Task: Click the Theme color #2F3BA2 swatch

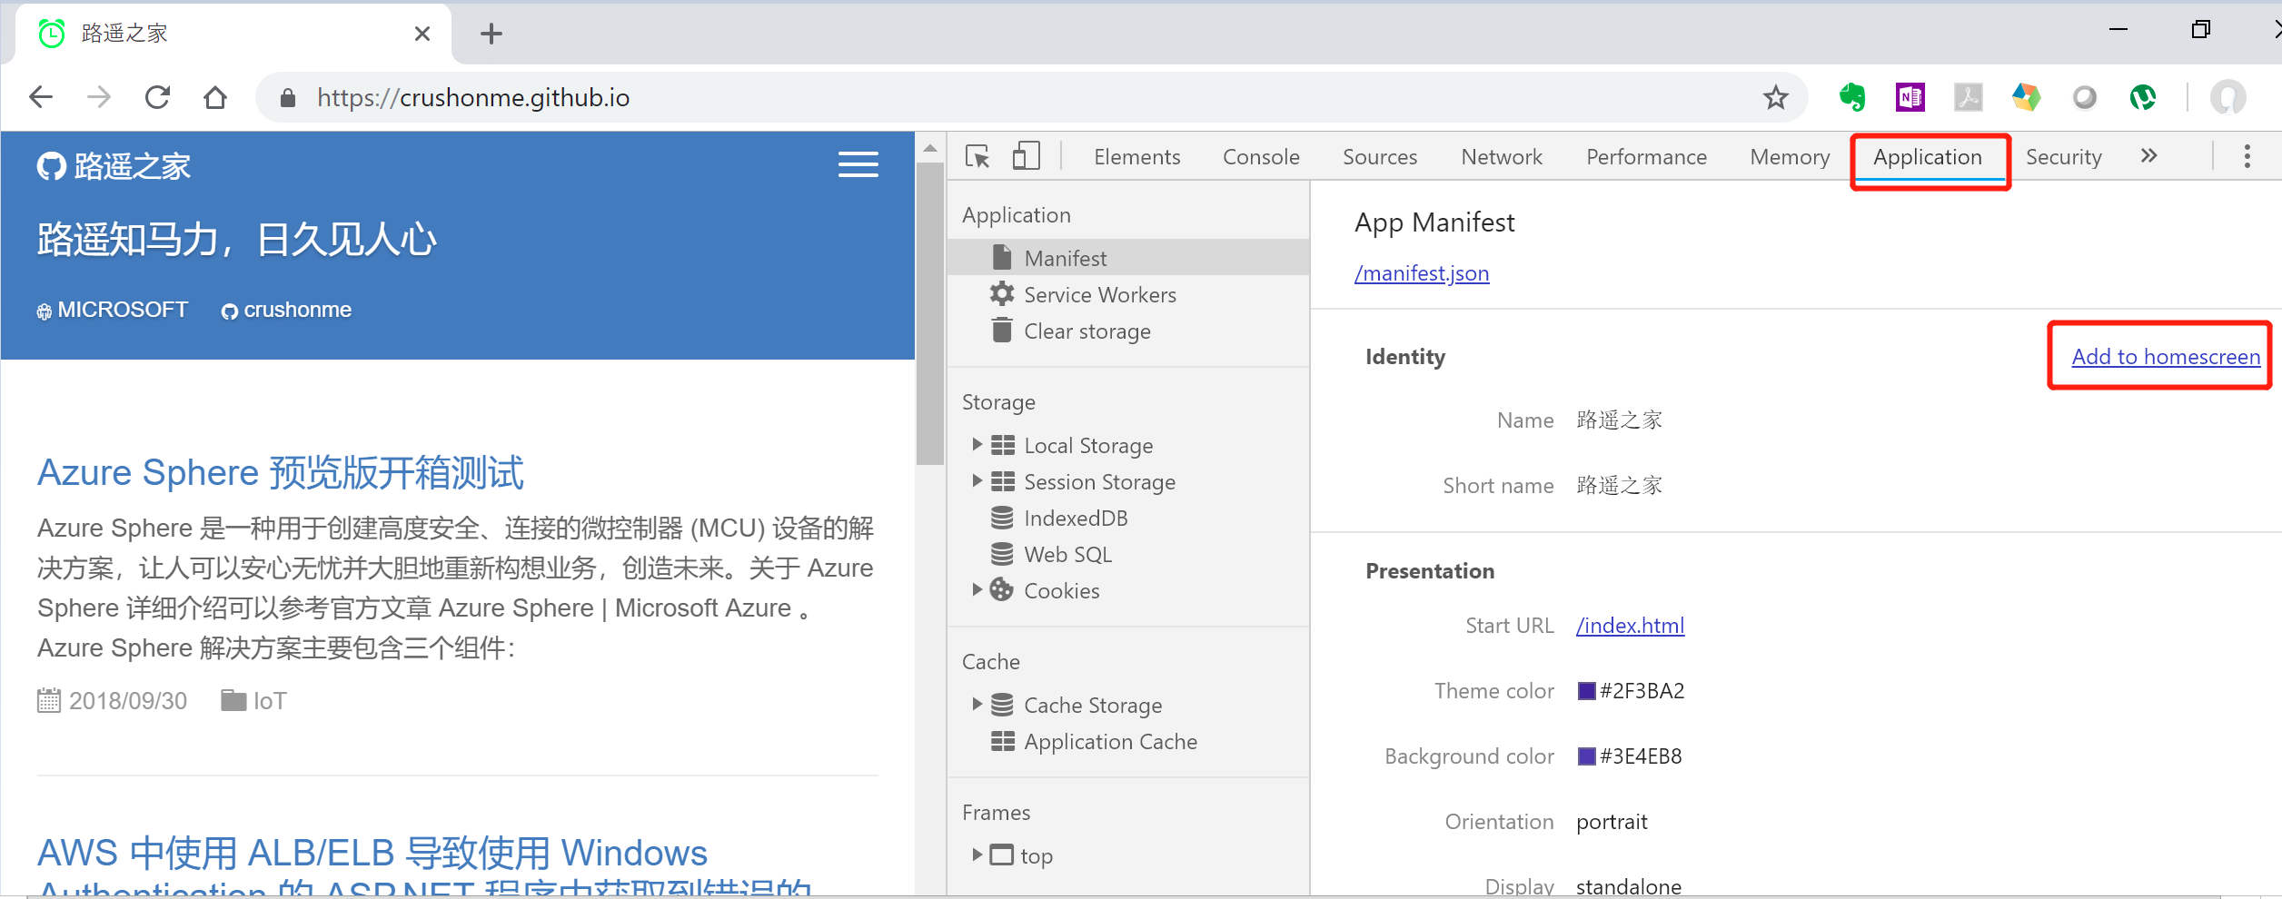Action: tap(1586, 691)
